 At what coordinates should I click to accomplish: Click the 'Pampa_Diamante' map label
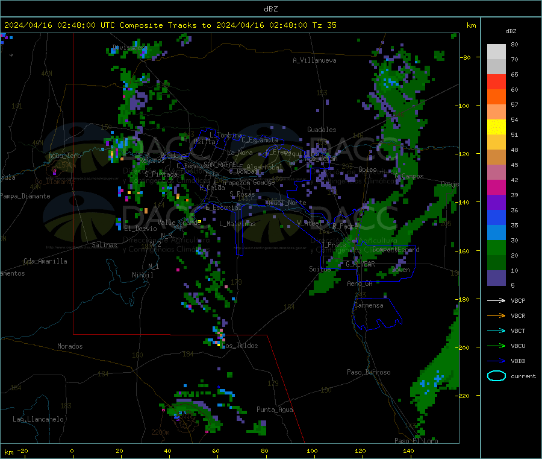point(25,196)
